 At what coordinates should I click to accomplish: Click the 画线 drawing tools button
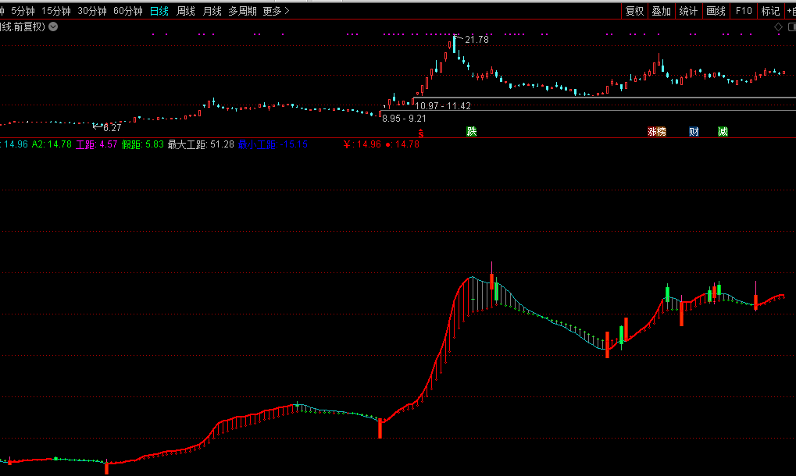tap(716, 11)
